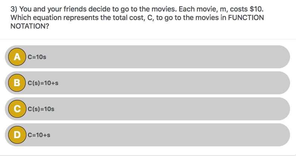Select the answer text C(s)=10s
296x156 pixels.
point(41,109)
